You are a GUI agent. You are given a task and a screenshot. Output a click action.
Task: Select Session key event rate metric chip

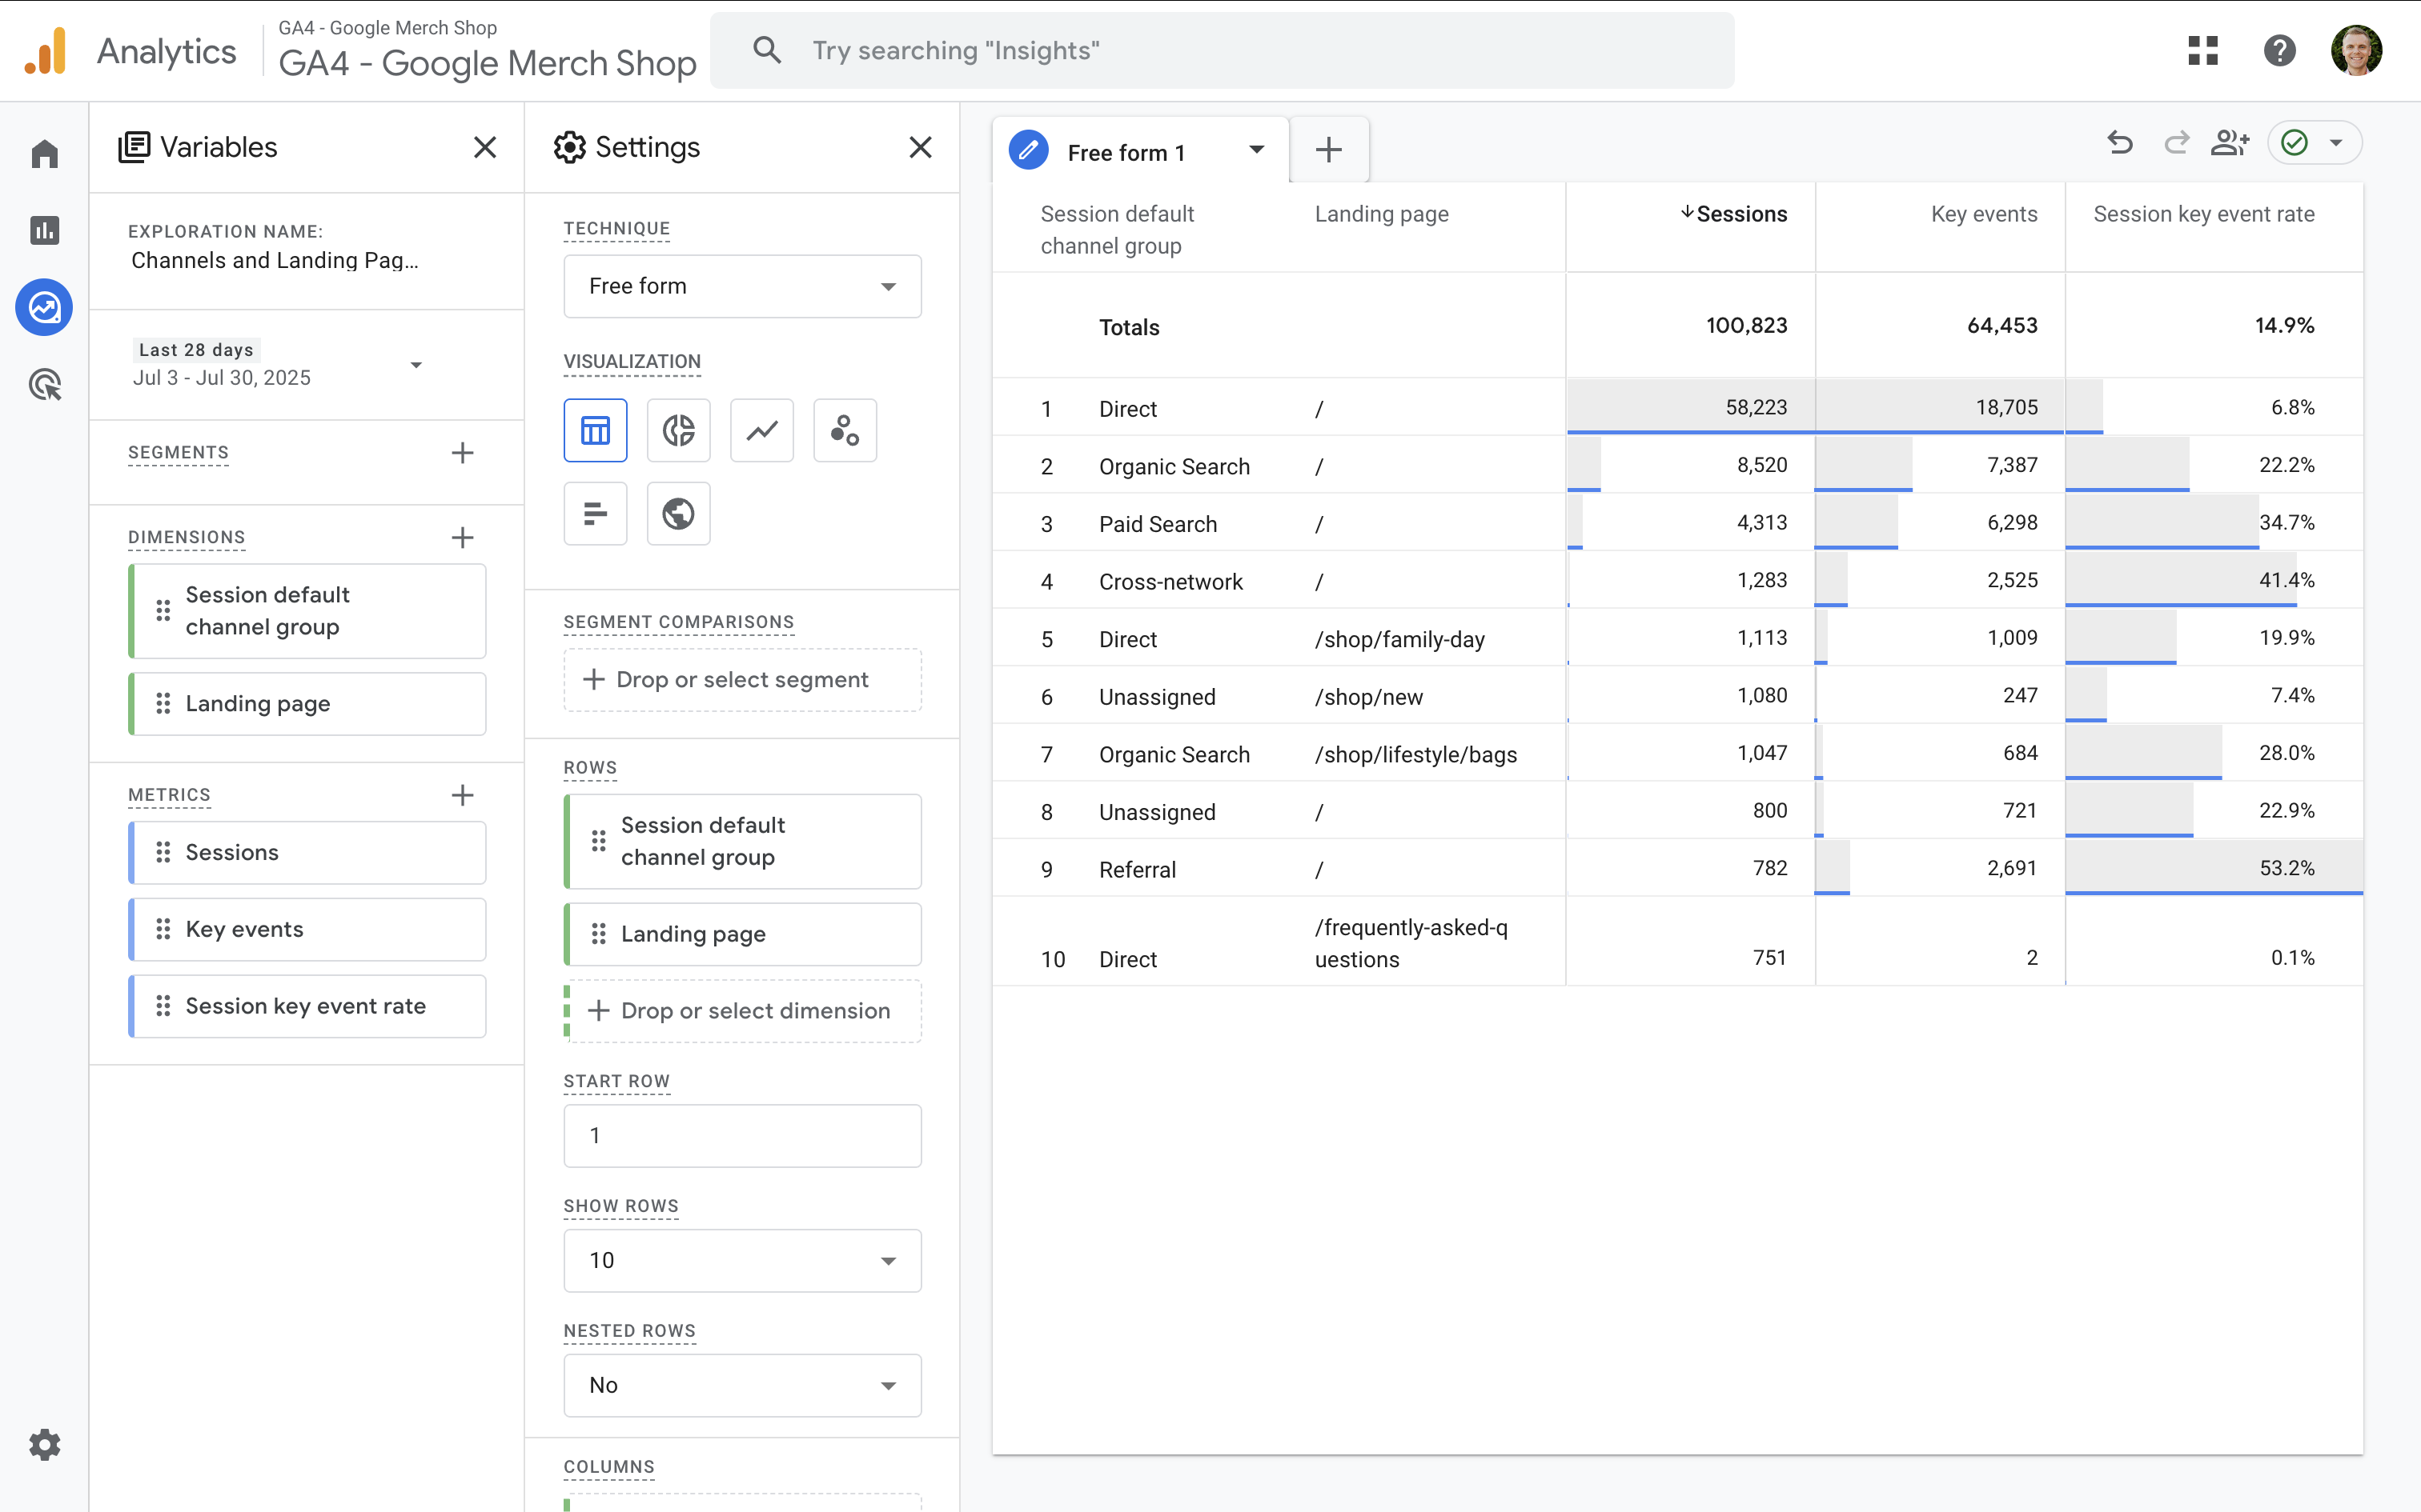307,1006
